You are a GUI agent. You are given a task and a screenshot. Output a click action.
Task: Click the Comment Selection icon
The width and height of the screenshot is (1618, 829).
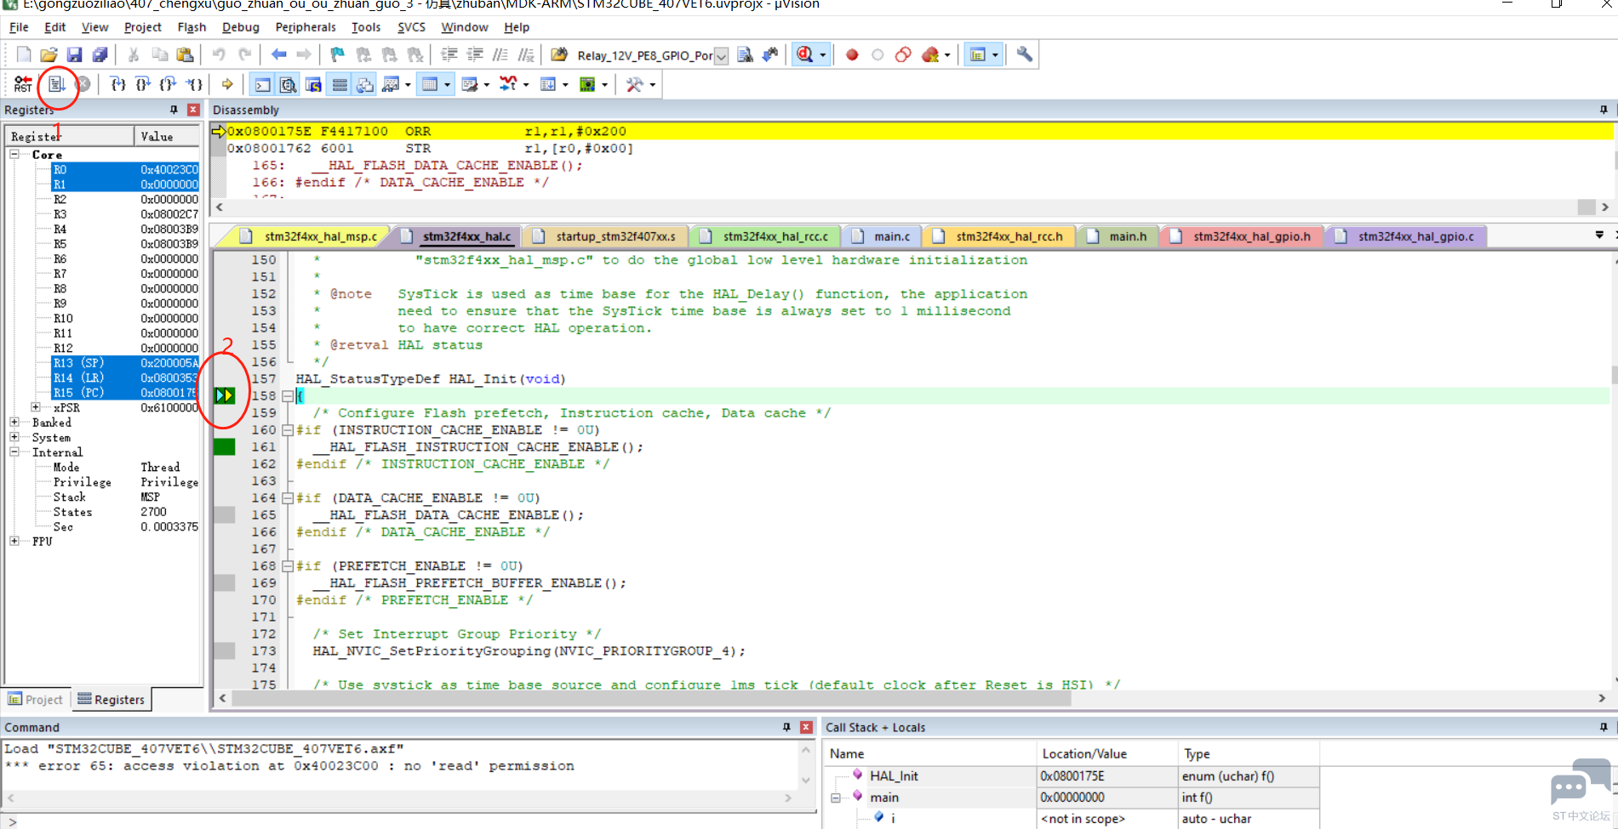click(500, 54)
